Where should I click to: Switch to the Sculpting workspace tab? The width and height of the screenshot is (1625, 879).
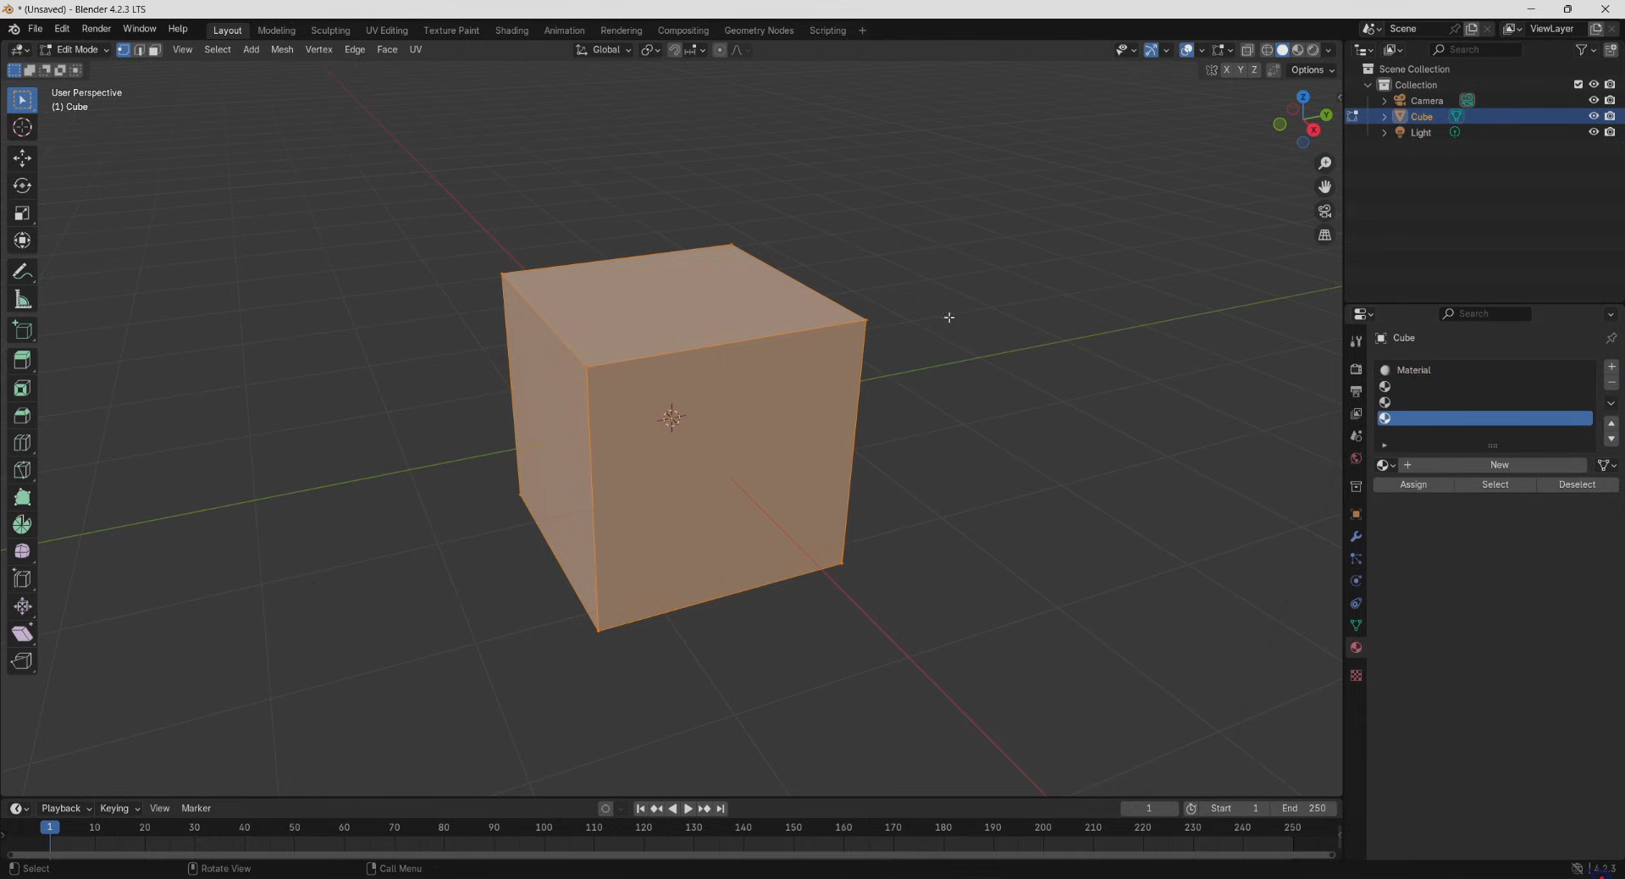[330, 30]
